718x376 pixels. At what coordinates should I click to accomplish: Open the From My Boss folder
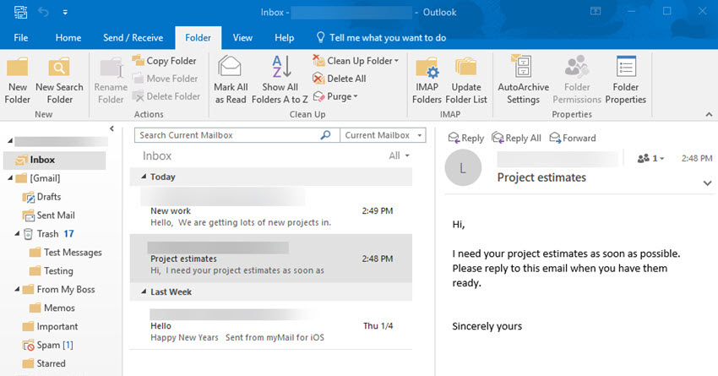coord(59,290)
